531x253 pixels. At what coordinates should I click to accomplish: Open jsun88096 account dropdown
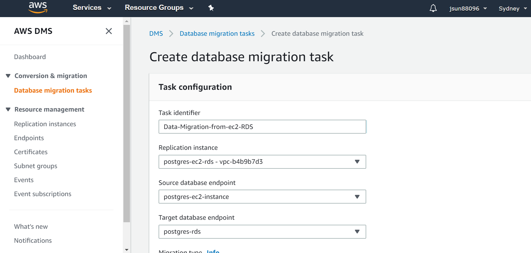pos(468,8)
